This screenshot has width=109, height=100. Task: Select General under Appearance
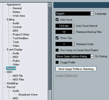[x=17, y=8]
